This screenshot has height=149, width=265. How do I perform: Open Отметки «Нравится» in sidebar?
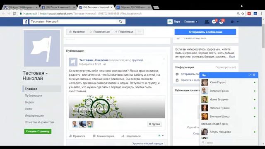click(40, 122)
